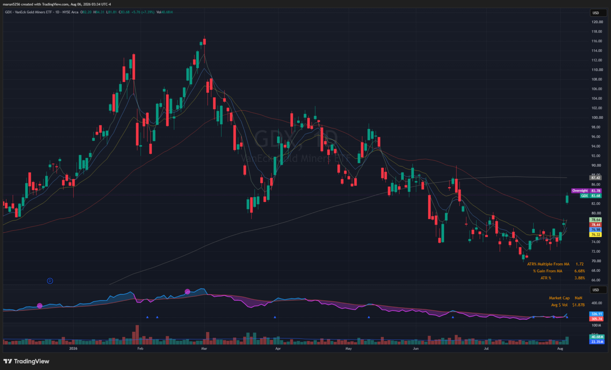Click the "marun5256 created with TradingView.com" header text
The width and height of the screenshot is (611, 370).
36,4
